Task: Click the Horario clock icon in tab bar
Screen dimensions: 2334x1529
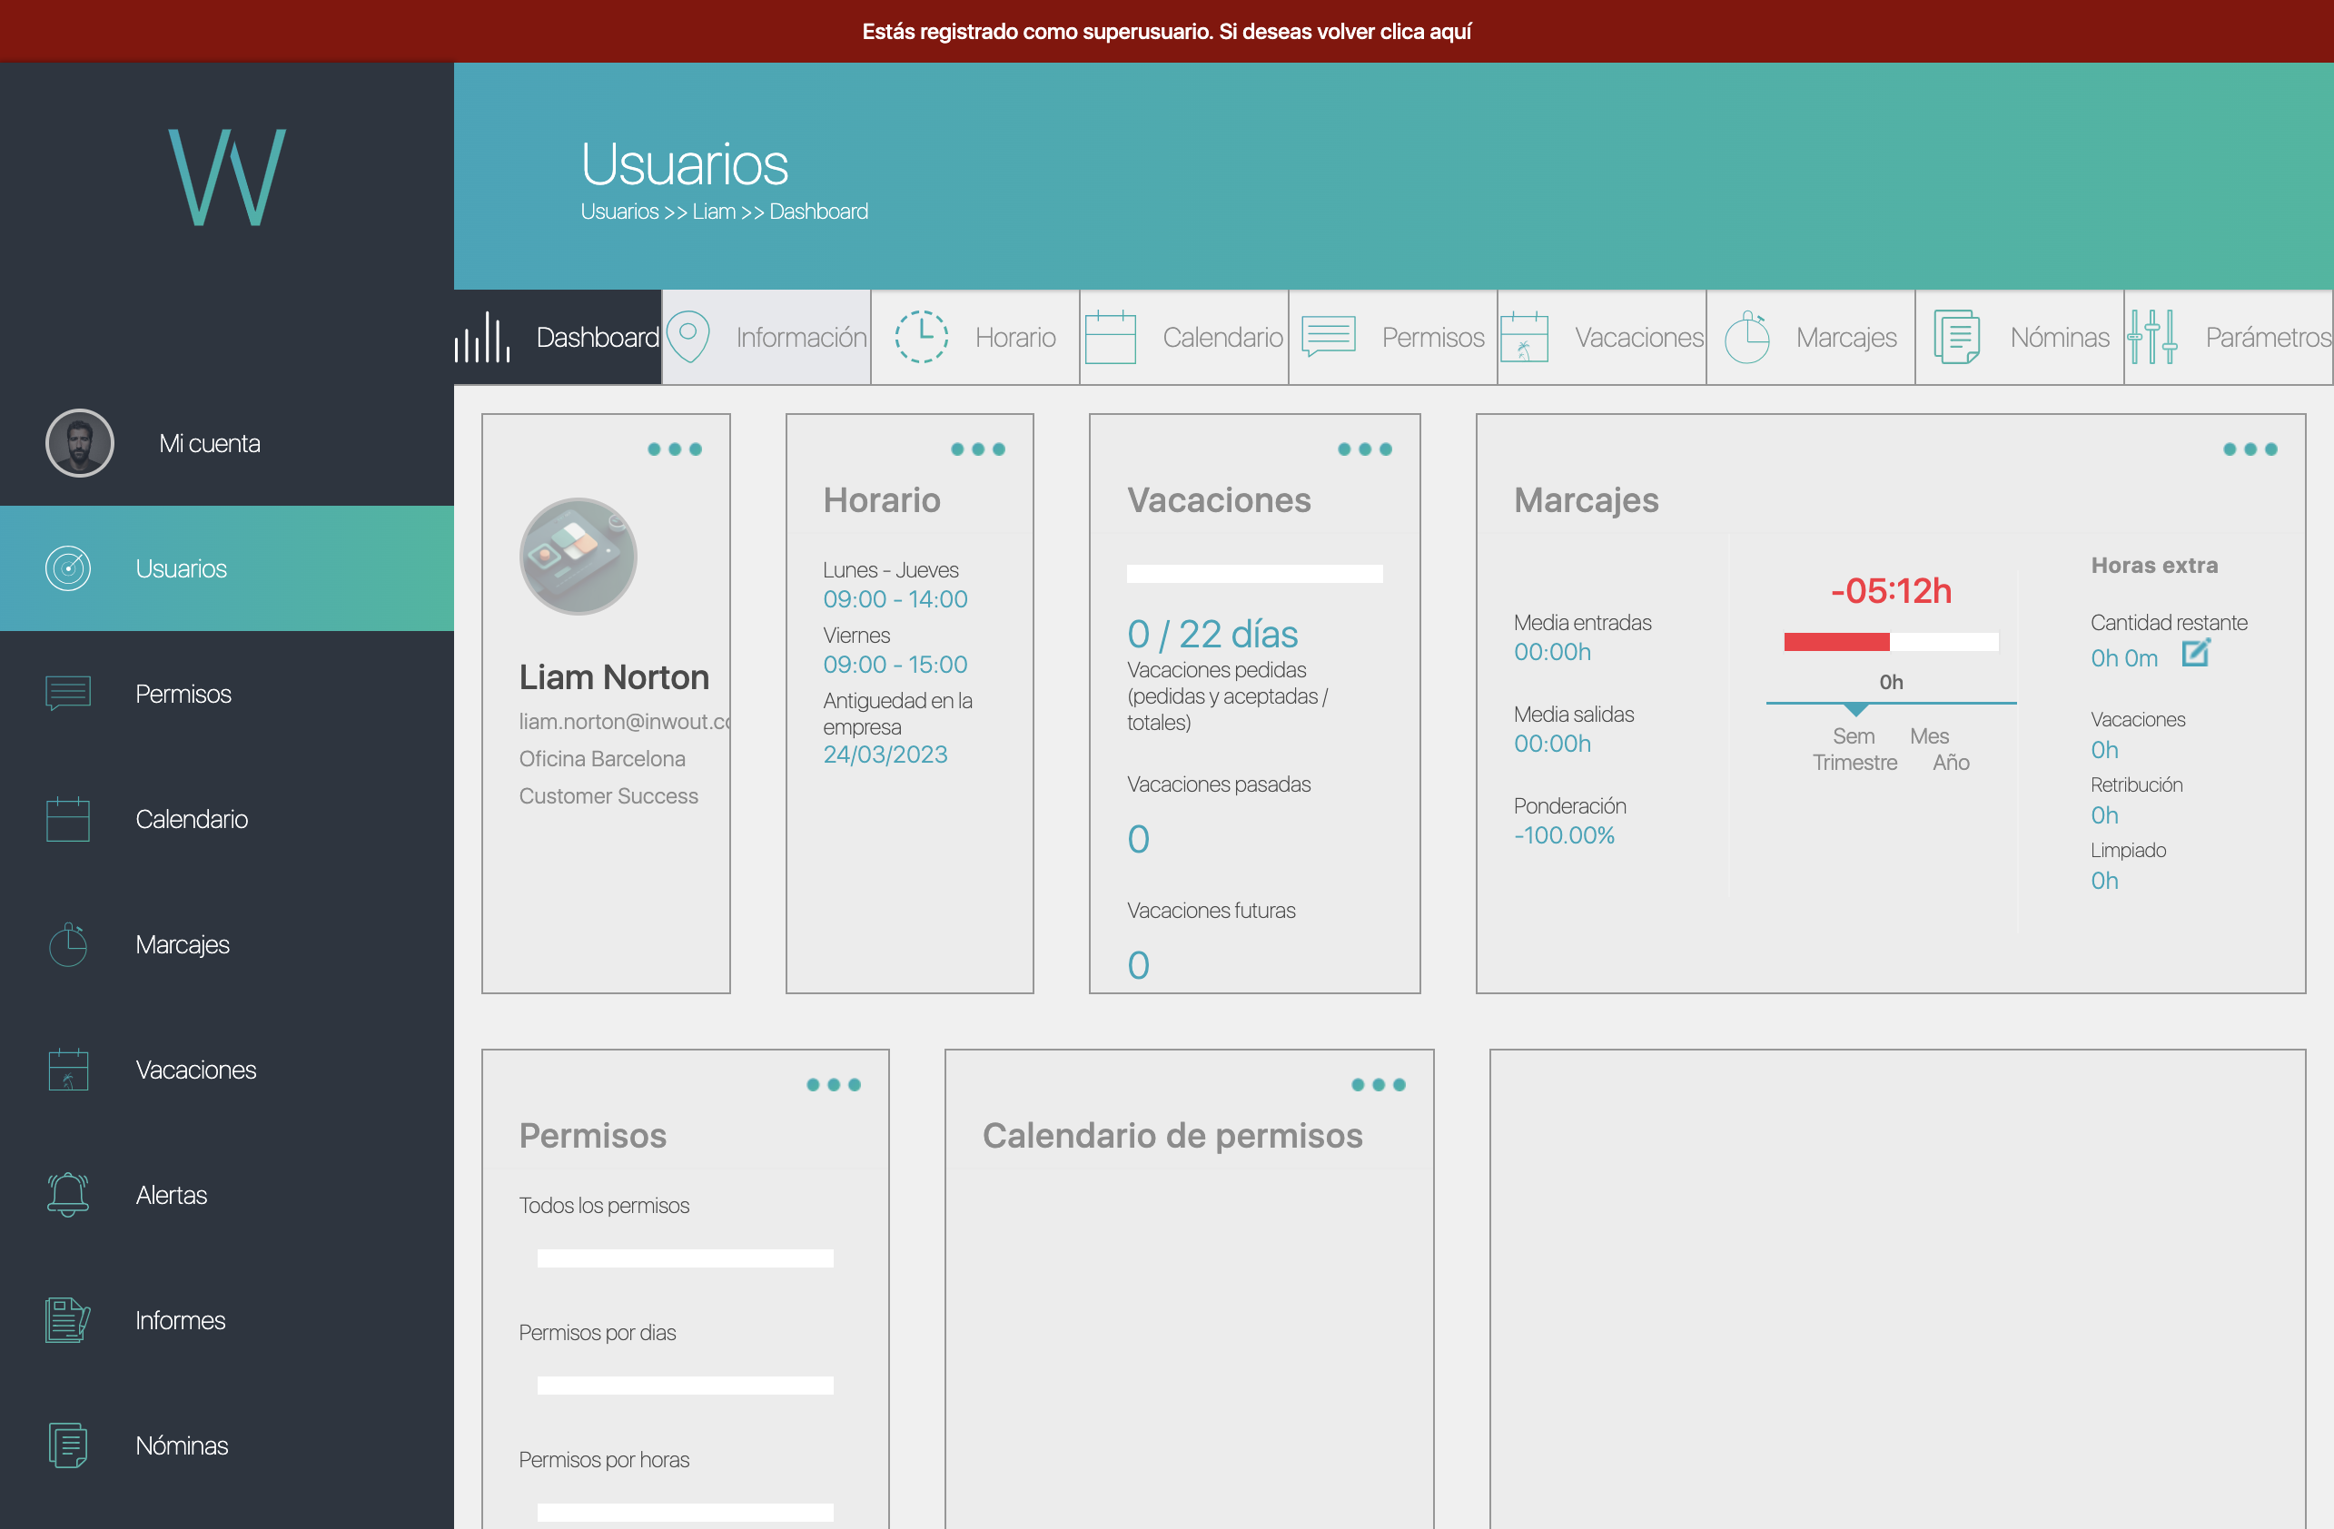Action: (921, 337)
